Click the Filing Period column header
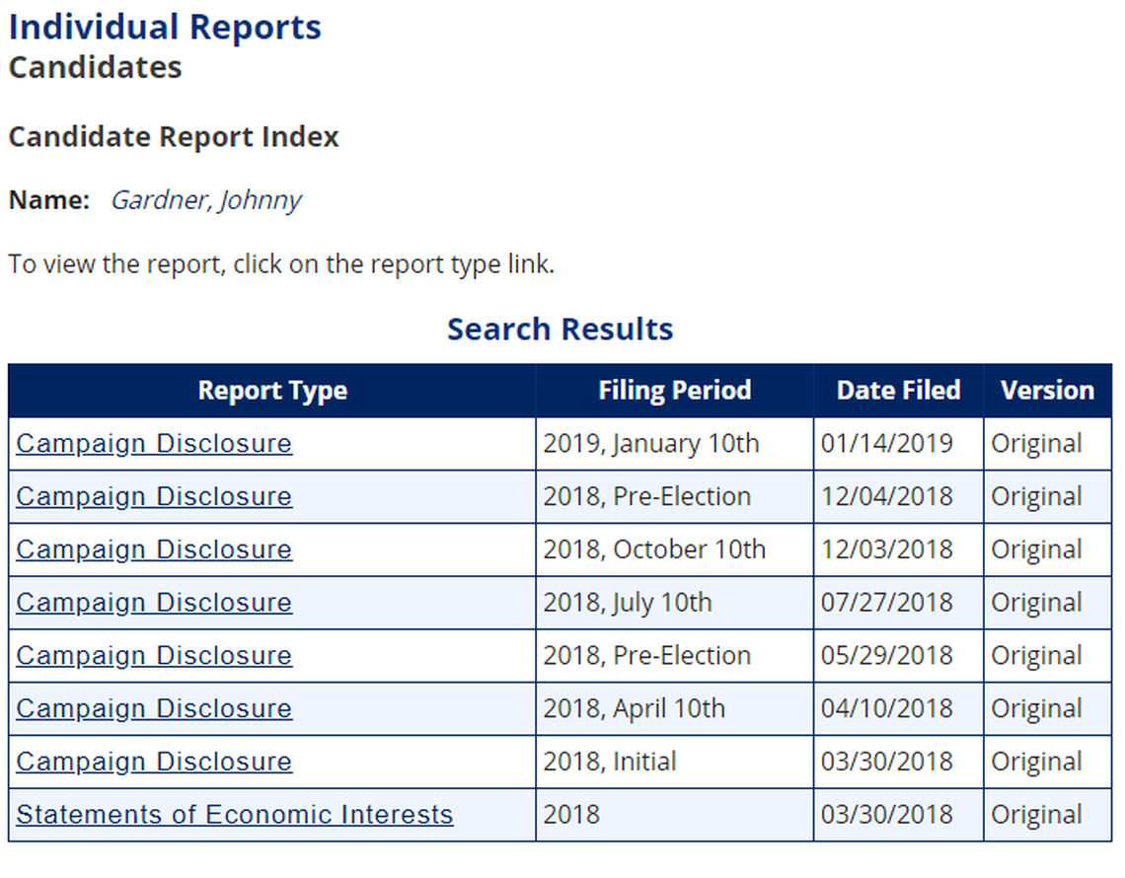1125x878 pixels. click(x=674, y=390)
